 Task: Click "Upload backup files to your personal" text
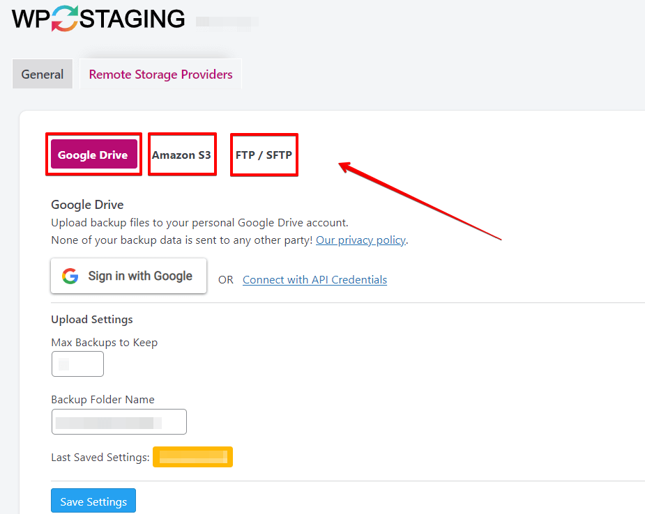tap(143, 223)
